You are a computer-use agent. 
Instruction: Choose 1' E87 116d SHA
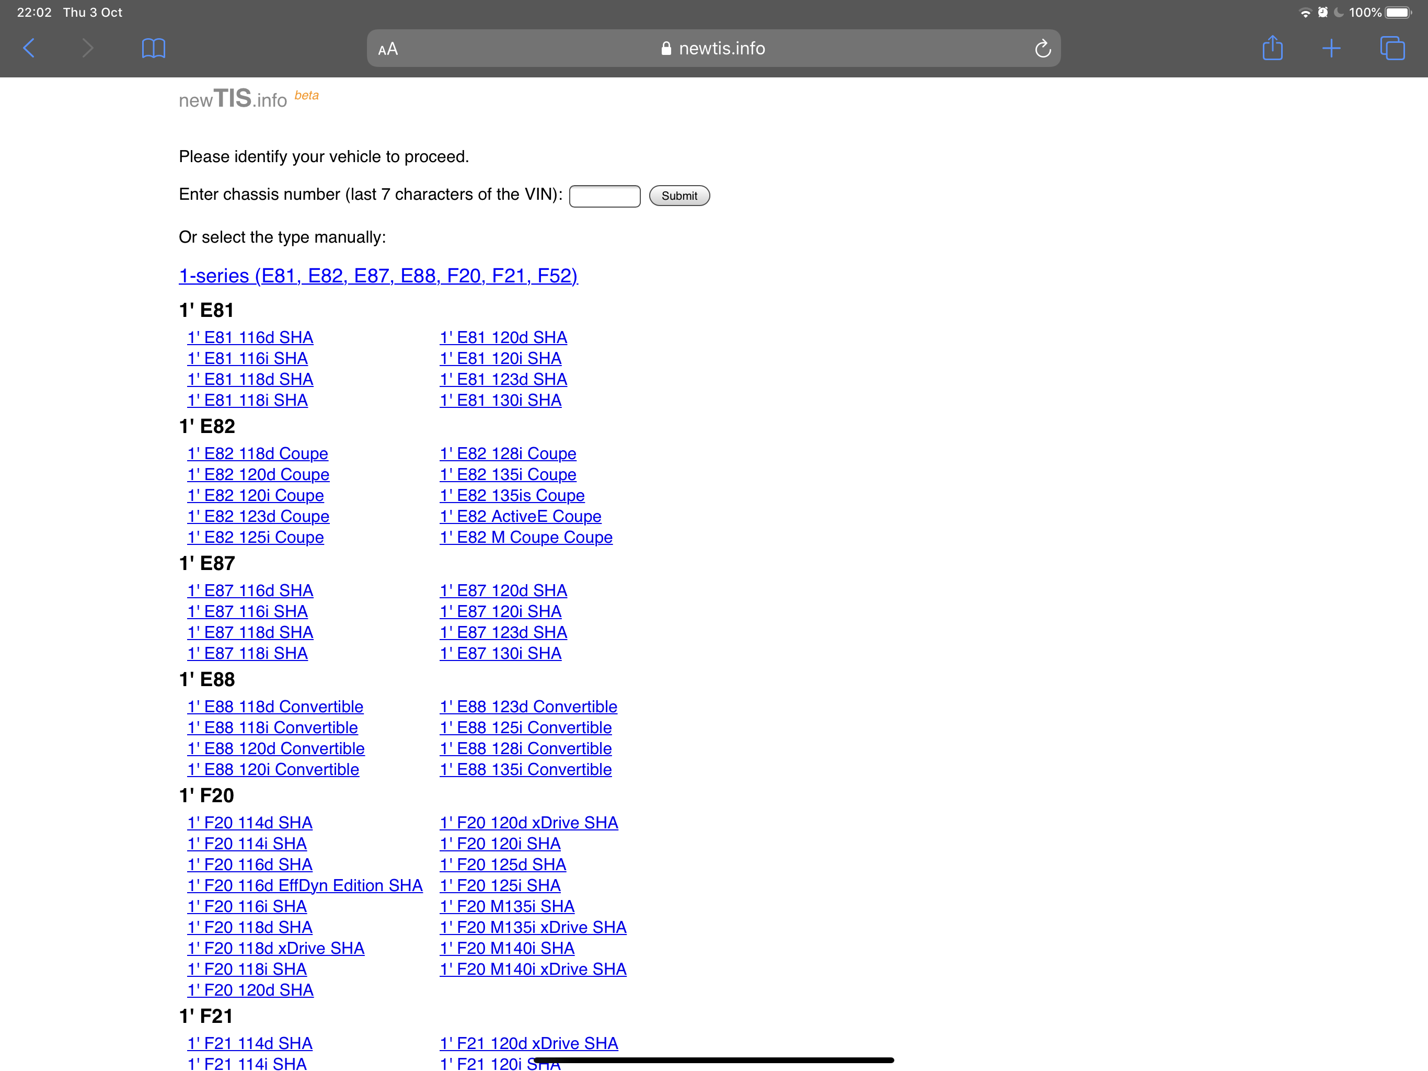point(250,590)
